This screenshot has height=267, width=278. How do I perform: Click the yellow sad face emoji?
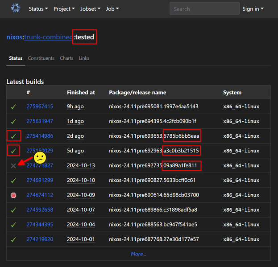pyautogui.click(x=40, y=158)
